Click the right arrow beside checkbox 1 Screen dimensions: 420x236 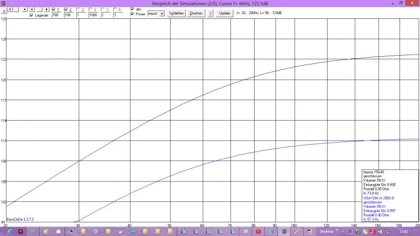pyautogui.click(x=47, y=9)
